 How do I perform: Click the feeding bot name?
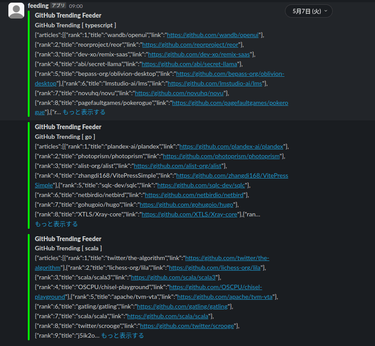[x=38, y=6]
